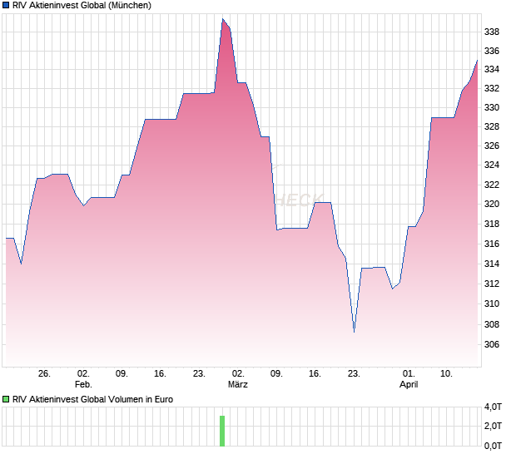Select the Feb. month label on the time axis
The image size is (516, 454).
[x=82, y=385]
